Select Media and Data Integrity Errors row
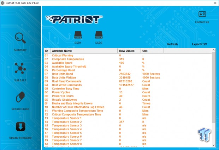219x150 pixels. pyautogui.click(x=128, y=103)
